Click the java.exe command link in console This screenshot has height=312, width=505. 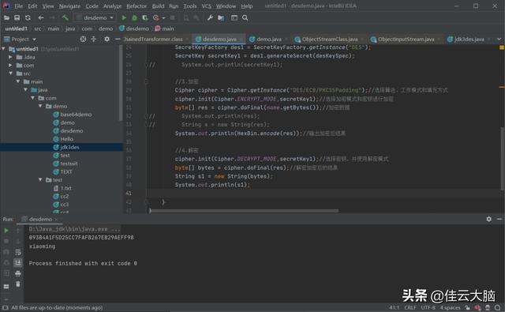pos(74,229)
